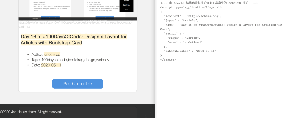Click the highlighted 'undefined' author value

(x=52, y=54)
